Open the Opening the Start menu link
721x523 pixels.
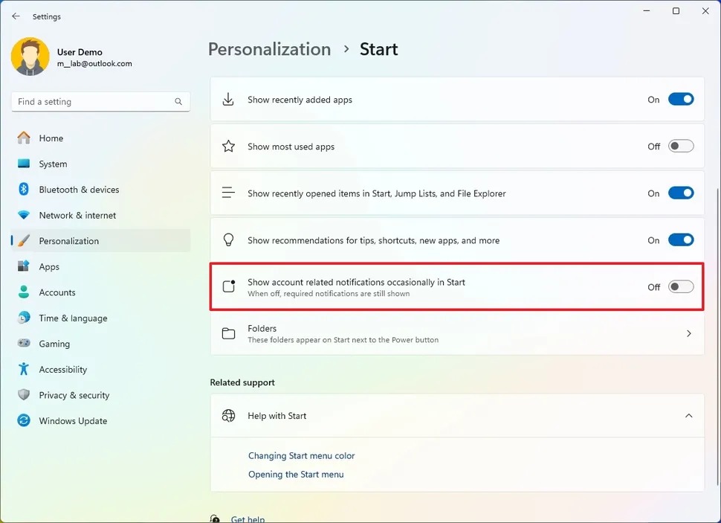(x=296, y=474)
